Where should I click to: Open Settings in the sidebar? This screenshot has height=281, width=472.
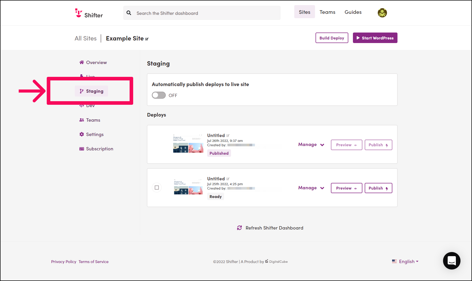(x=91, y=134)
